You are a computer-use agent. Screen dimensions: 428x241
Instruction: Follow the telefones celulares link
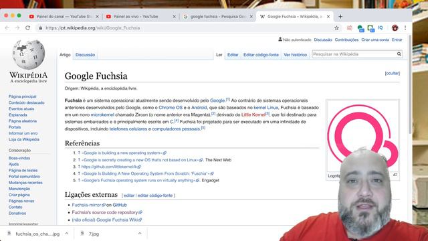(x=128, y=129)
